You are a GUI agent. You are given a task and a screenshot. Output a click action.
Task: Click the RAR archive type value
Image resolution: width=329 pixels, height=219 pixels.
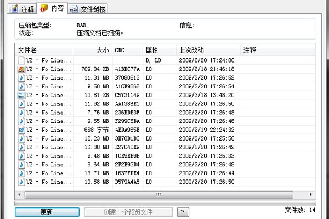click(81, 25)
